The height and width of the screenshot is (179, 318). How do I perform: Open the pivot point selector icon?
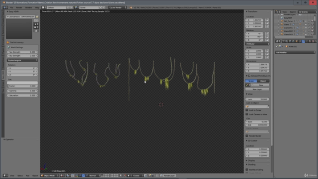click(x=69, y=176)
